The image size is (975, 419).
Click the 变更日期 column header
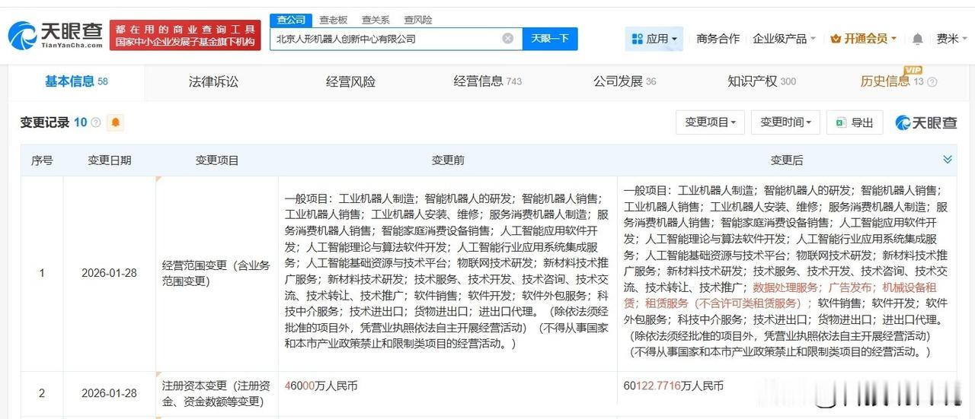click(109, 160)
